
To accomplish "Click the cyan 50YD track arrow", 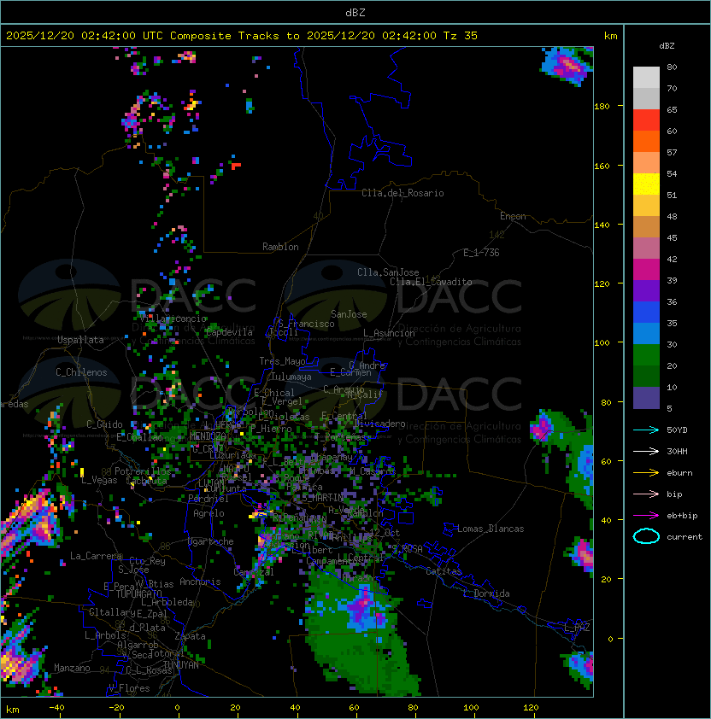I will 646,430.
